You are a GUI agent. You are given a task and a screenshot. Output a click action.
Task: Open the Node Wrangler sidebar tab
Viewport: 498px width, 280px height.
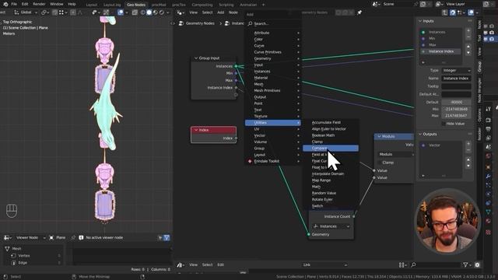(479, 90)
